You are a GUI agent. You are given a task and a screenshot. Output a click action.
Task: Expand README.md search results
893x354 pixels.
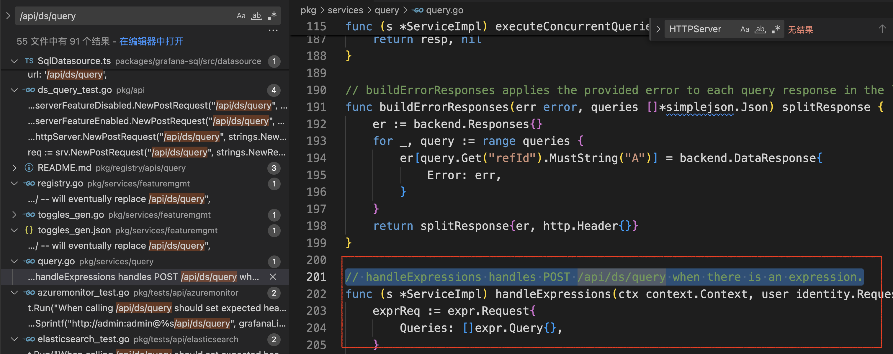pyautogui.click(x=14, y=168)
